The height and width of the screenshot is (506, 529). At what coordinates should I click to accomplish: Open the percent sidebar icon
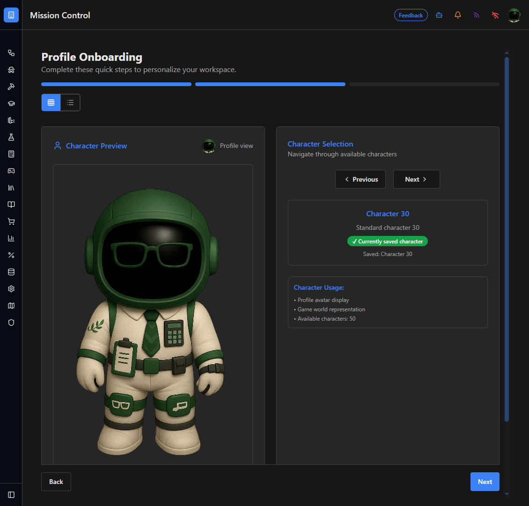(x=11, y=256)
